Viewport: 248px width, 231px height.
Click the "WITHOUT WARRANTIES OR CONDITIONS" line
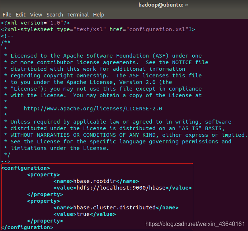(x=126, y=135)
